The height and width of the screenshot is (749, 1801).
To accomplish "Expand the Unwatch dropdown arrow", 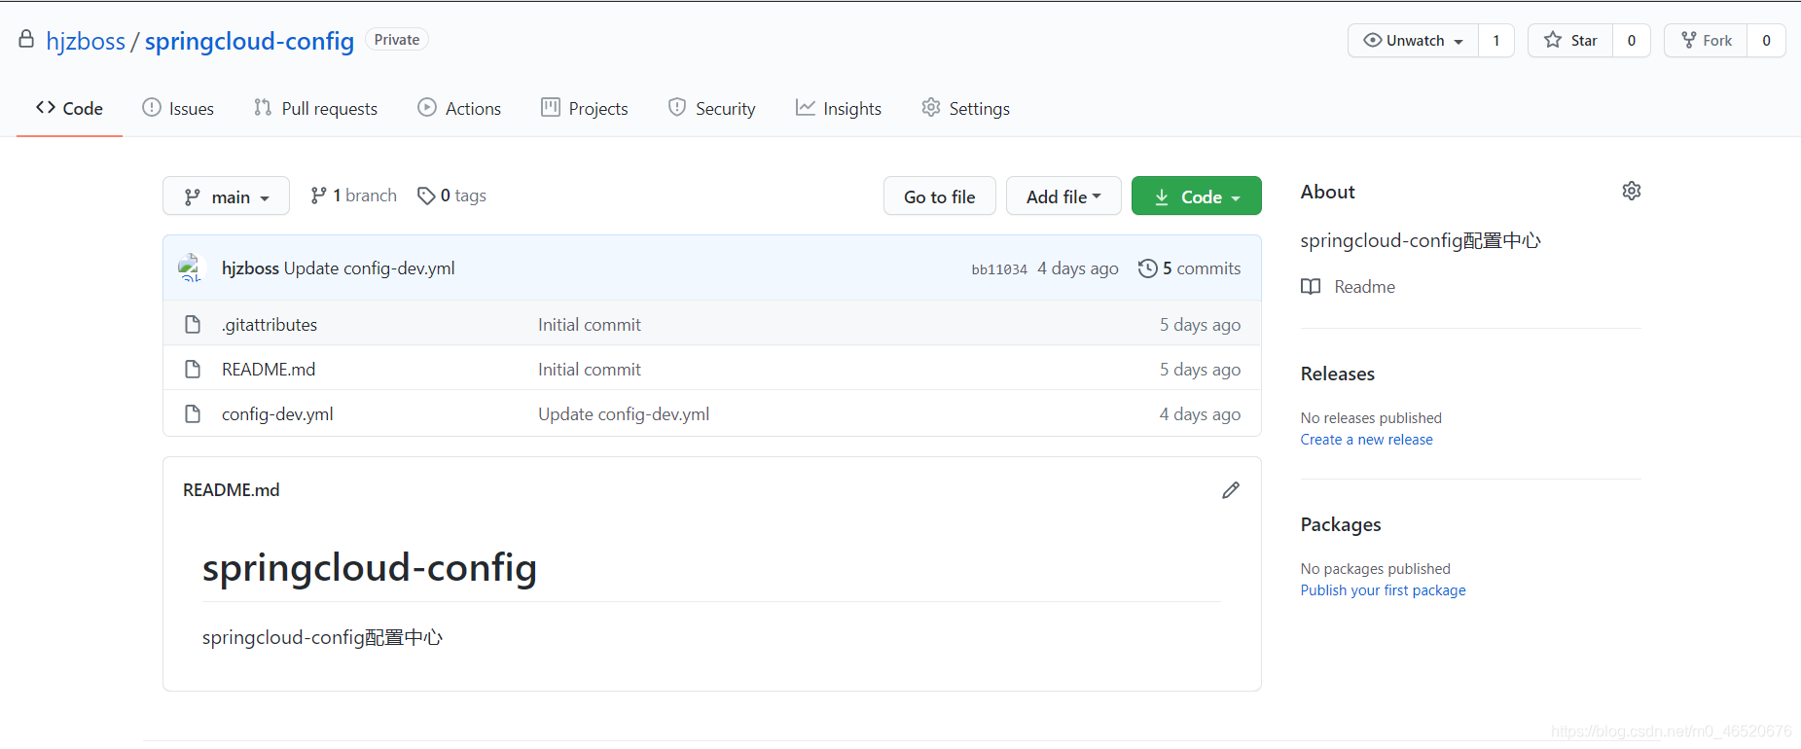I will 1459,42.
